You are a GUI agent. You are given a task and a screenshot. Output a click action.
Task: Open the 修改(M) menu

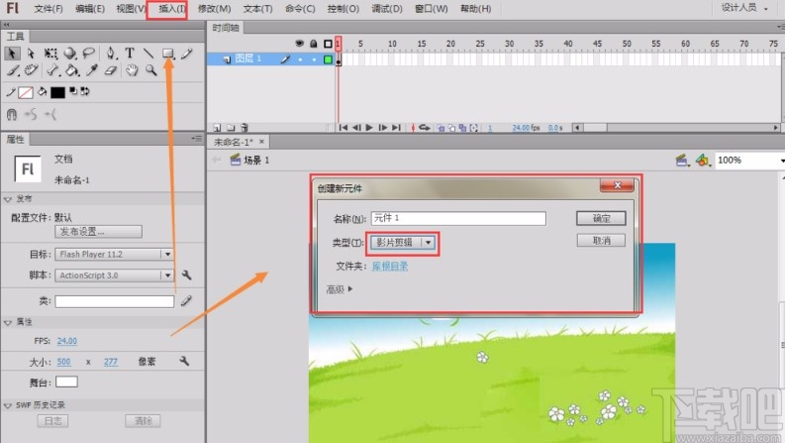pyautogui.click(x=214, y=9)
